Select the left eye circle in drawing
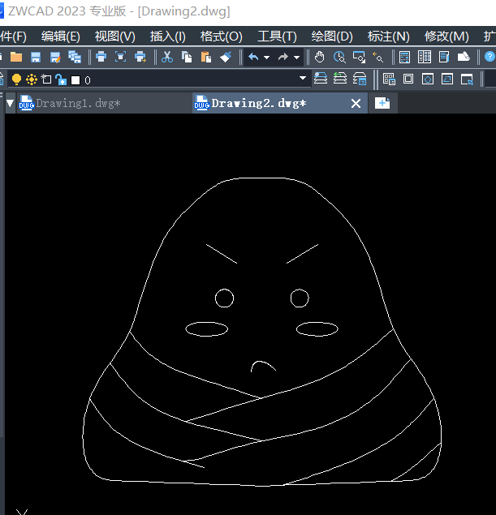Viewport: 496px width, 515px height. pos(224,298)
